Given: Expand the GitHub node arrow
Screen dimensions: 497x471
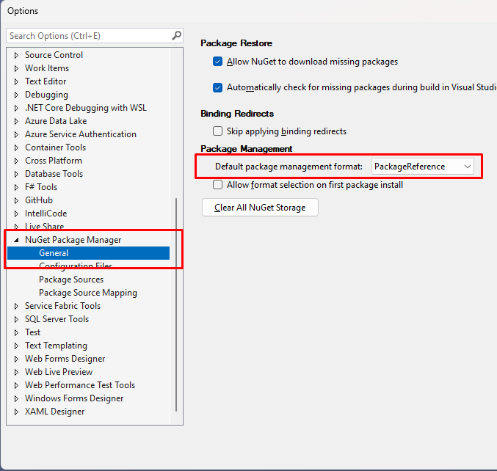Looking at the screenshot, I should (x=16, y=200).
